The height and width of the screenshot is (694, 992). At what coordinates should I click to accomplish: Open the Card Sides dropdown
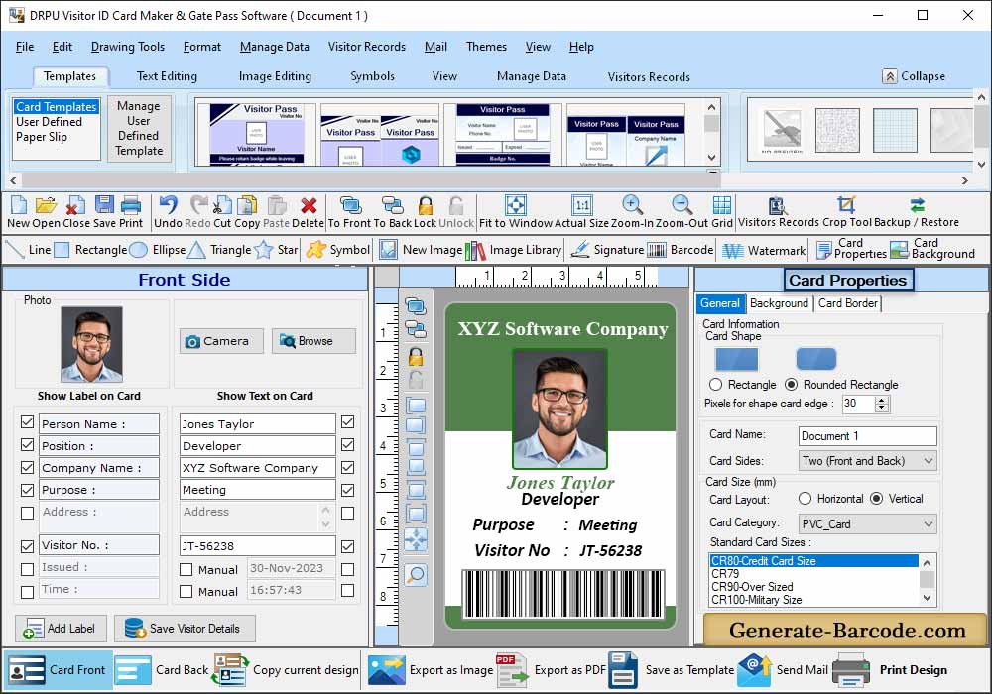click(867, 461)
